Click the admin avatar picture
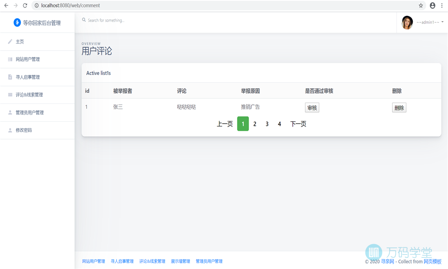This screenshot has width=448, height=269. tap(407, 22)
